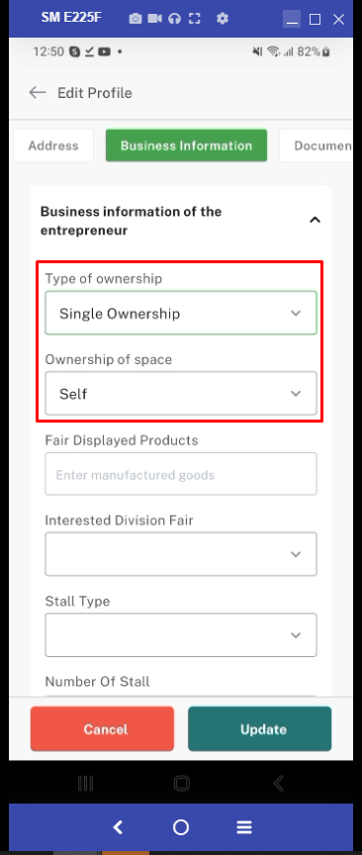The height and width of the screenshot is (855, 362).
Task: Click the video record icon in title bar
Action: pyautogui.click(x=155, y=19)
